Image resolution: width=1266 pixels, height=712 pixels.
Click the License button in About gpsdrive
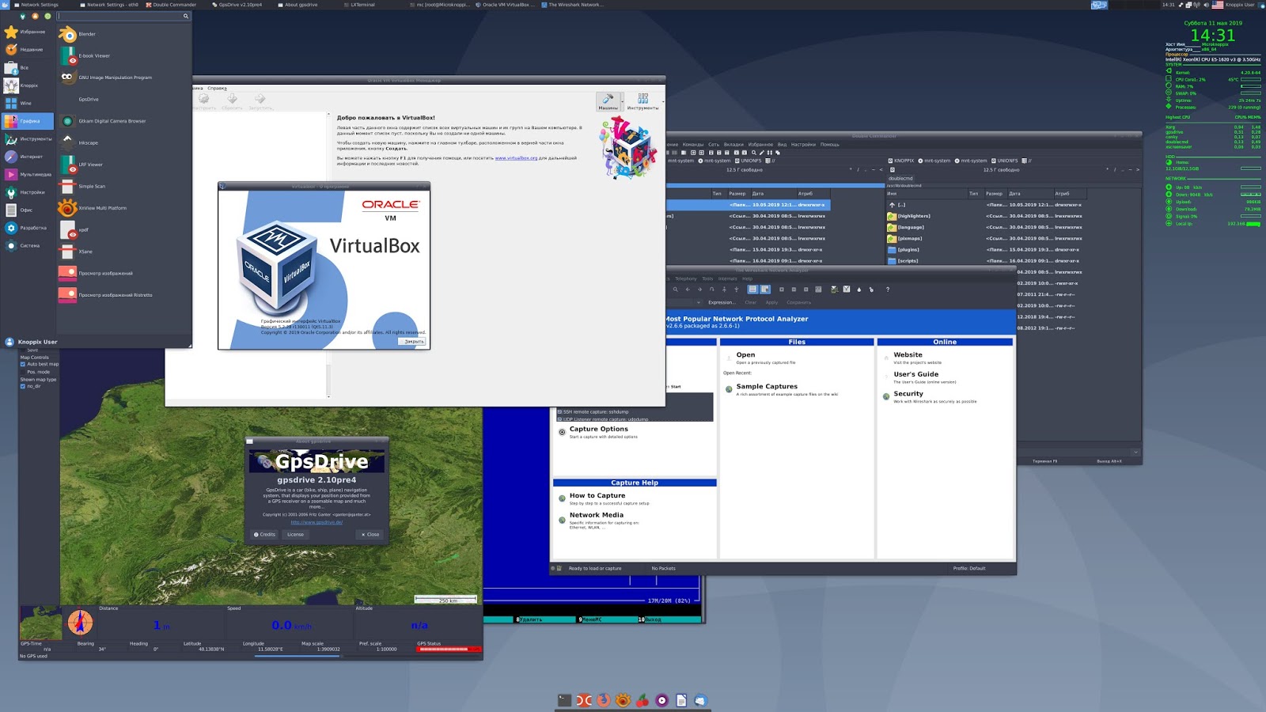tap(295, 535)
